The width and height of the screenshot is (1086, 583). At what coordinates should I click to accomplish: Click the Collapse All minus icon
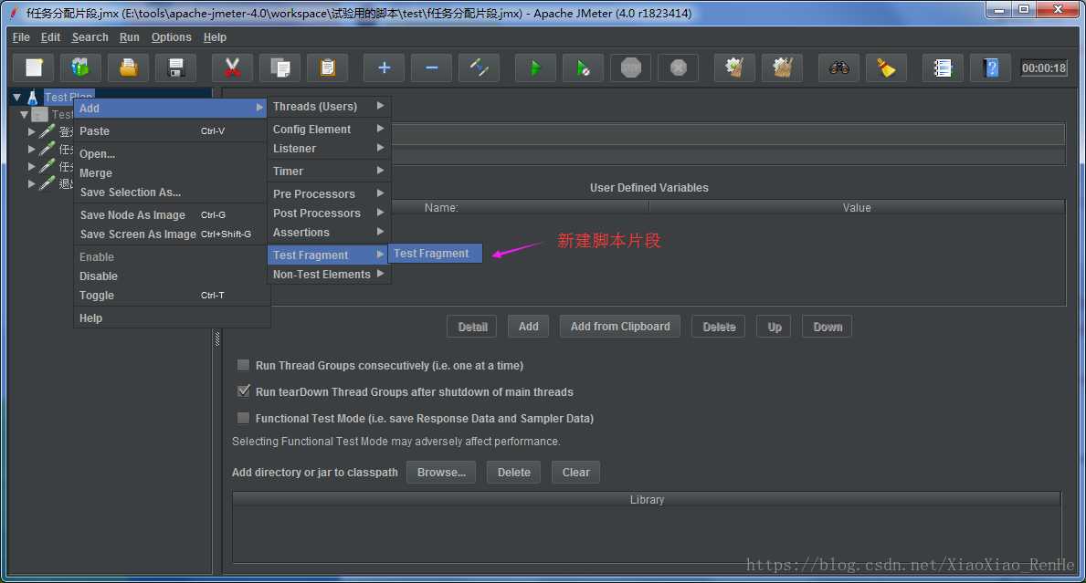point(431,68)
